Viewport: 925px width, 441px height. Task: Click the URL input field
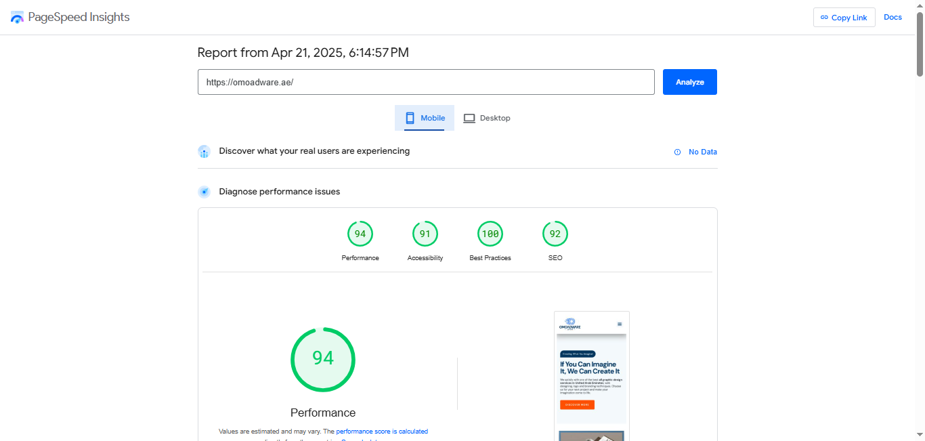(426, 82)
